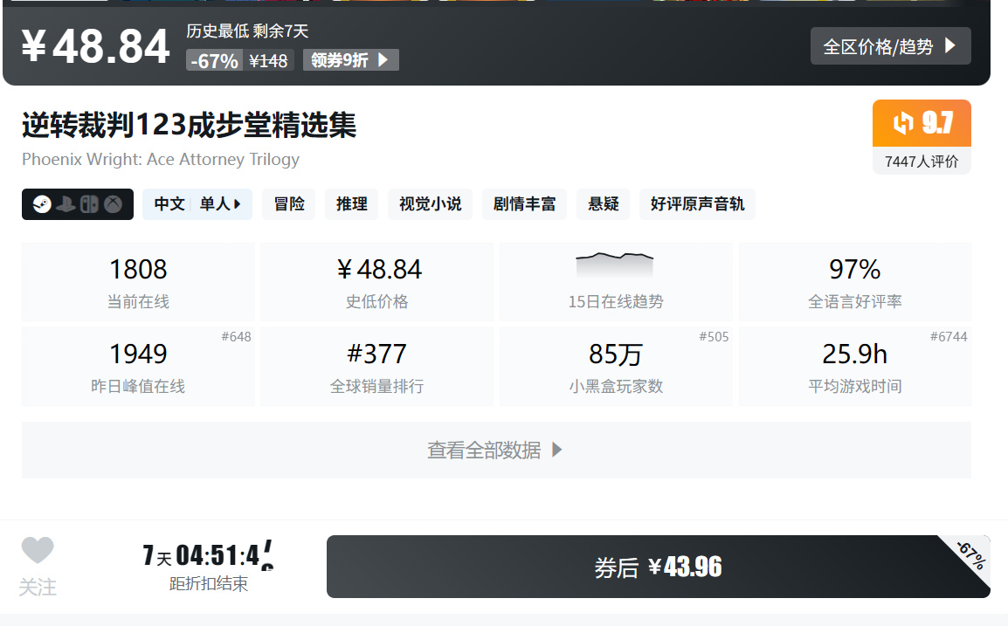
Task: Click the -67% discount badge
Action: [214, 60]
